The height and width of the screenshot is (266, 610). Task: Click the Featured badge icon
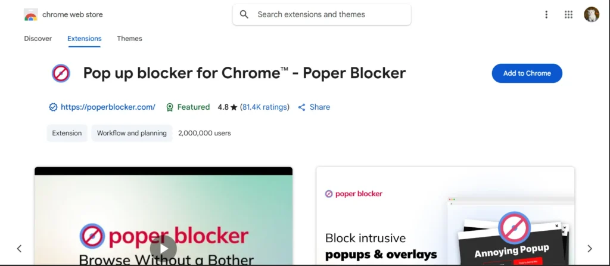pos(170,107)
